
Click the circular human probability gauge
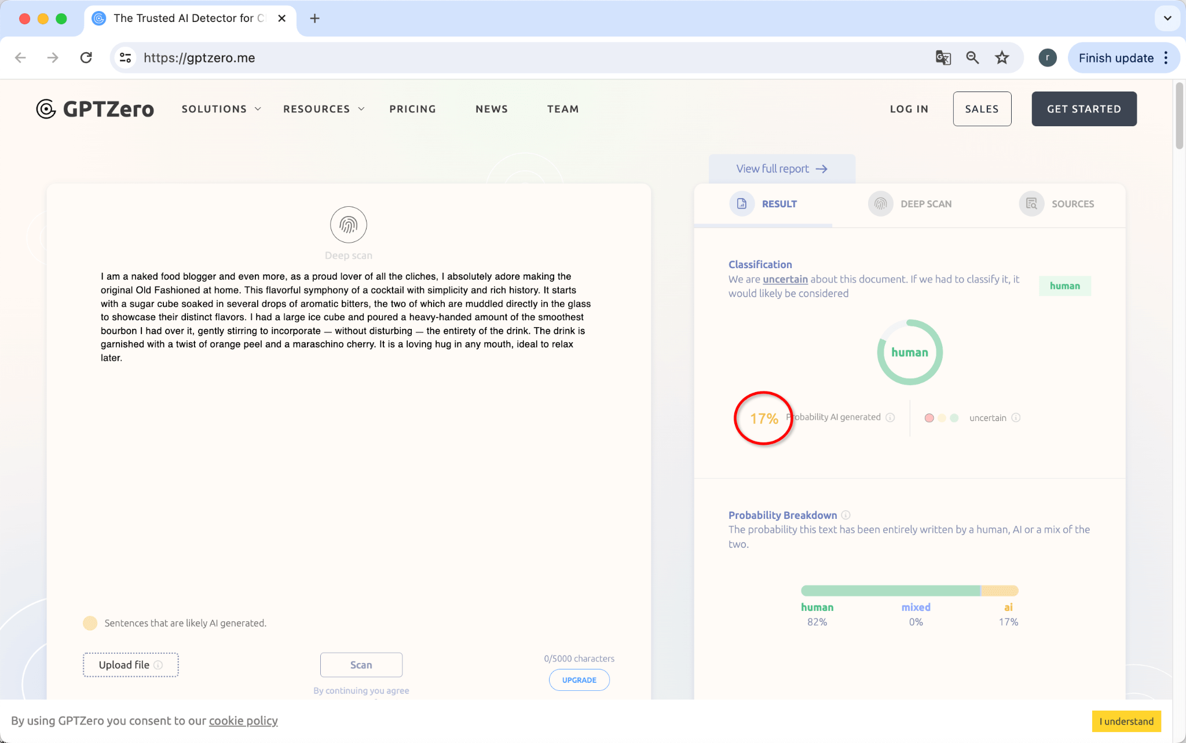(910, 352)
